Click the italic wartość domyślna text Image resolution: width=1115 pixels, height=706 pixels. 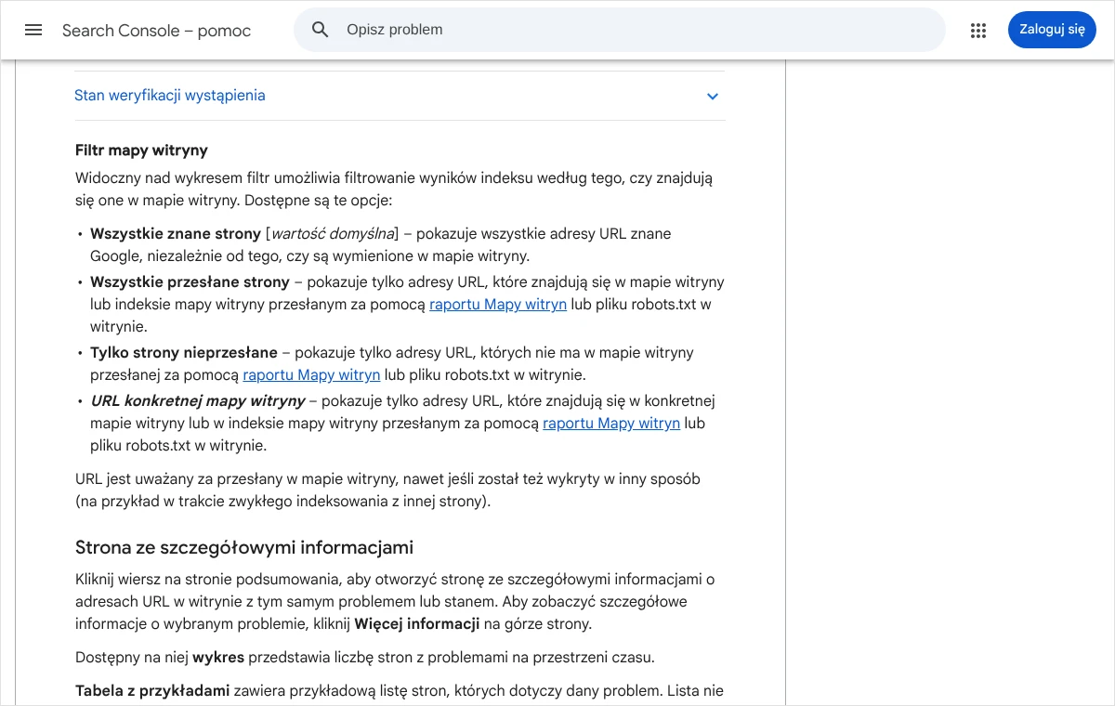pos(332,234)
